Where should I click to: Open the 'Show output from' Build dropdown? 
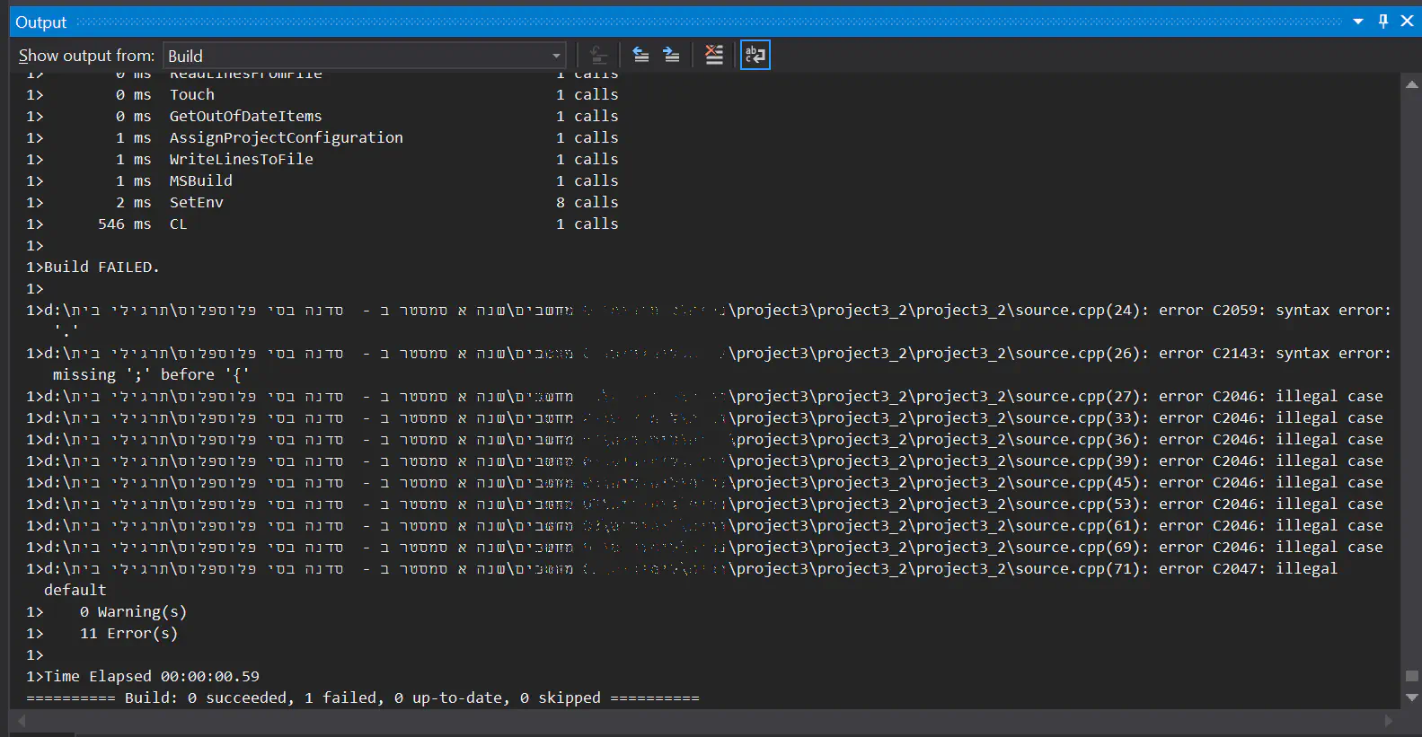(365, 56)
